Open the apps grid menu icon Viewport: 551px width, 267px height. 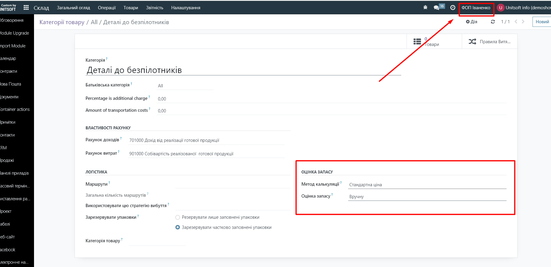[26, 8]
